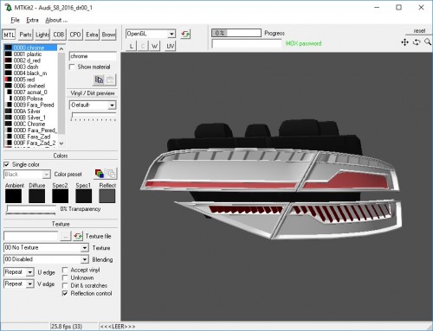Click the color picker cubes icon
The width and height of the screenshot is (433, 331).
(x=100, y=174)
